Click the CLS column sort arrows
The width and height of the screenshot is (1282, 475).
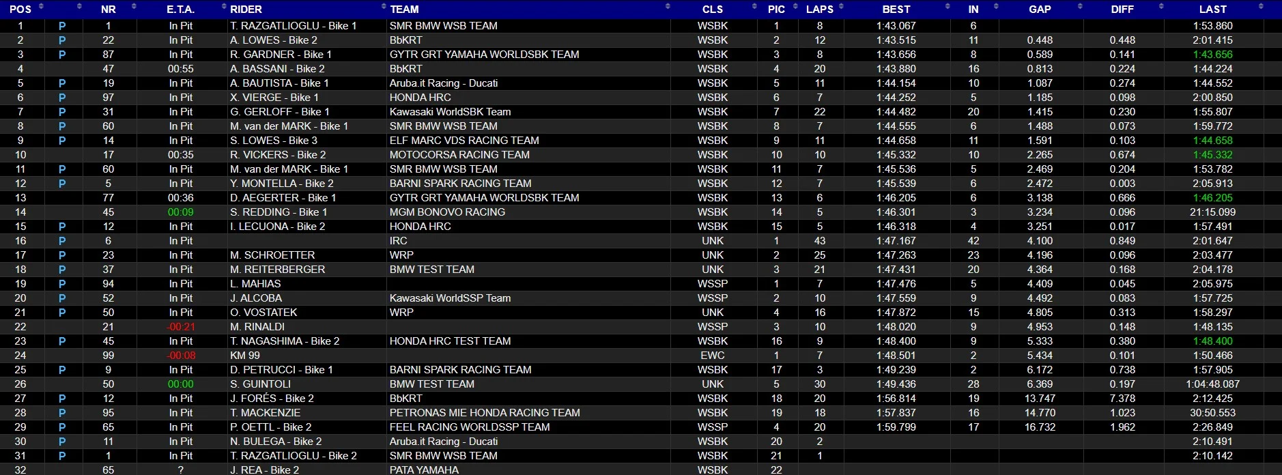click(x=754, y=7)
